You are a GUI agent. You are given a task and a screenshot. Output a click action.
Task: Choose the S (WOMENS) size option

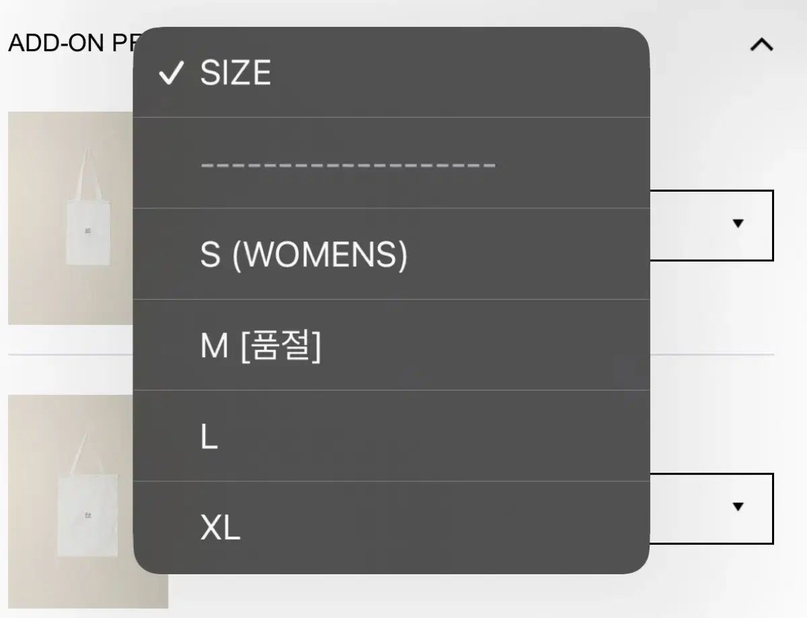click(303, 255)
